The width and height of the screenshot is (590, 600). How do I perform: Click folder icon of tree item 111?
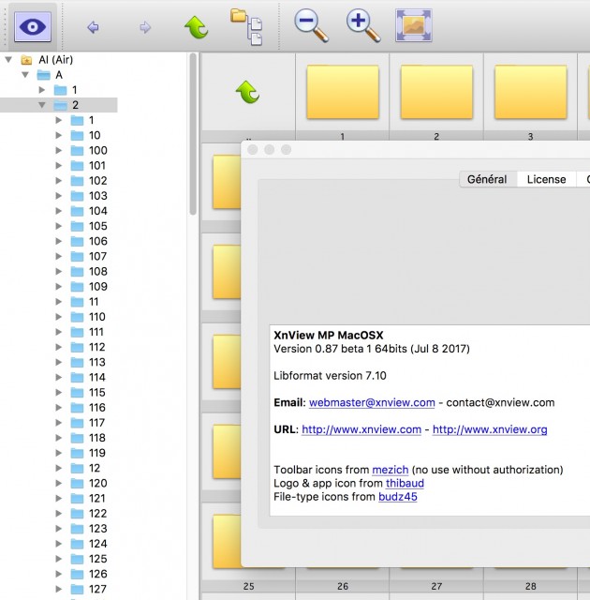(x=77, y=332)
